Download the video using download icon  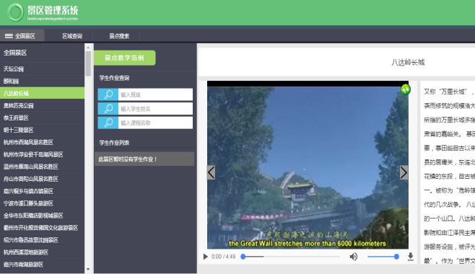411,257
